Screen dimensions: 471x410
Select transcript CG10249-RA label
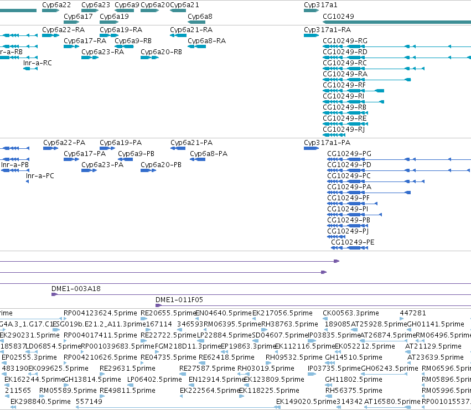(x=345, y=74)
